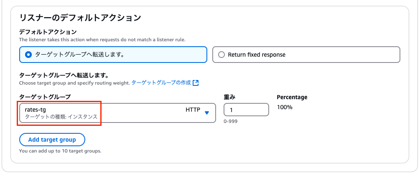Click the ターゲットの種類: インスタンス subtitle
420x175 pixels.
tap(61, 117)
